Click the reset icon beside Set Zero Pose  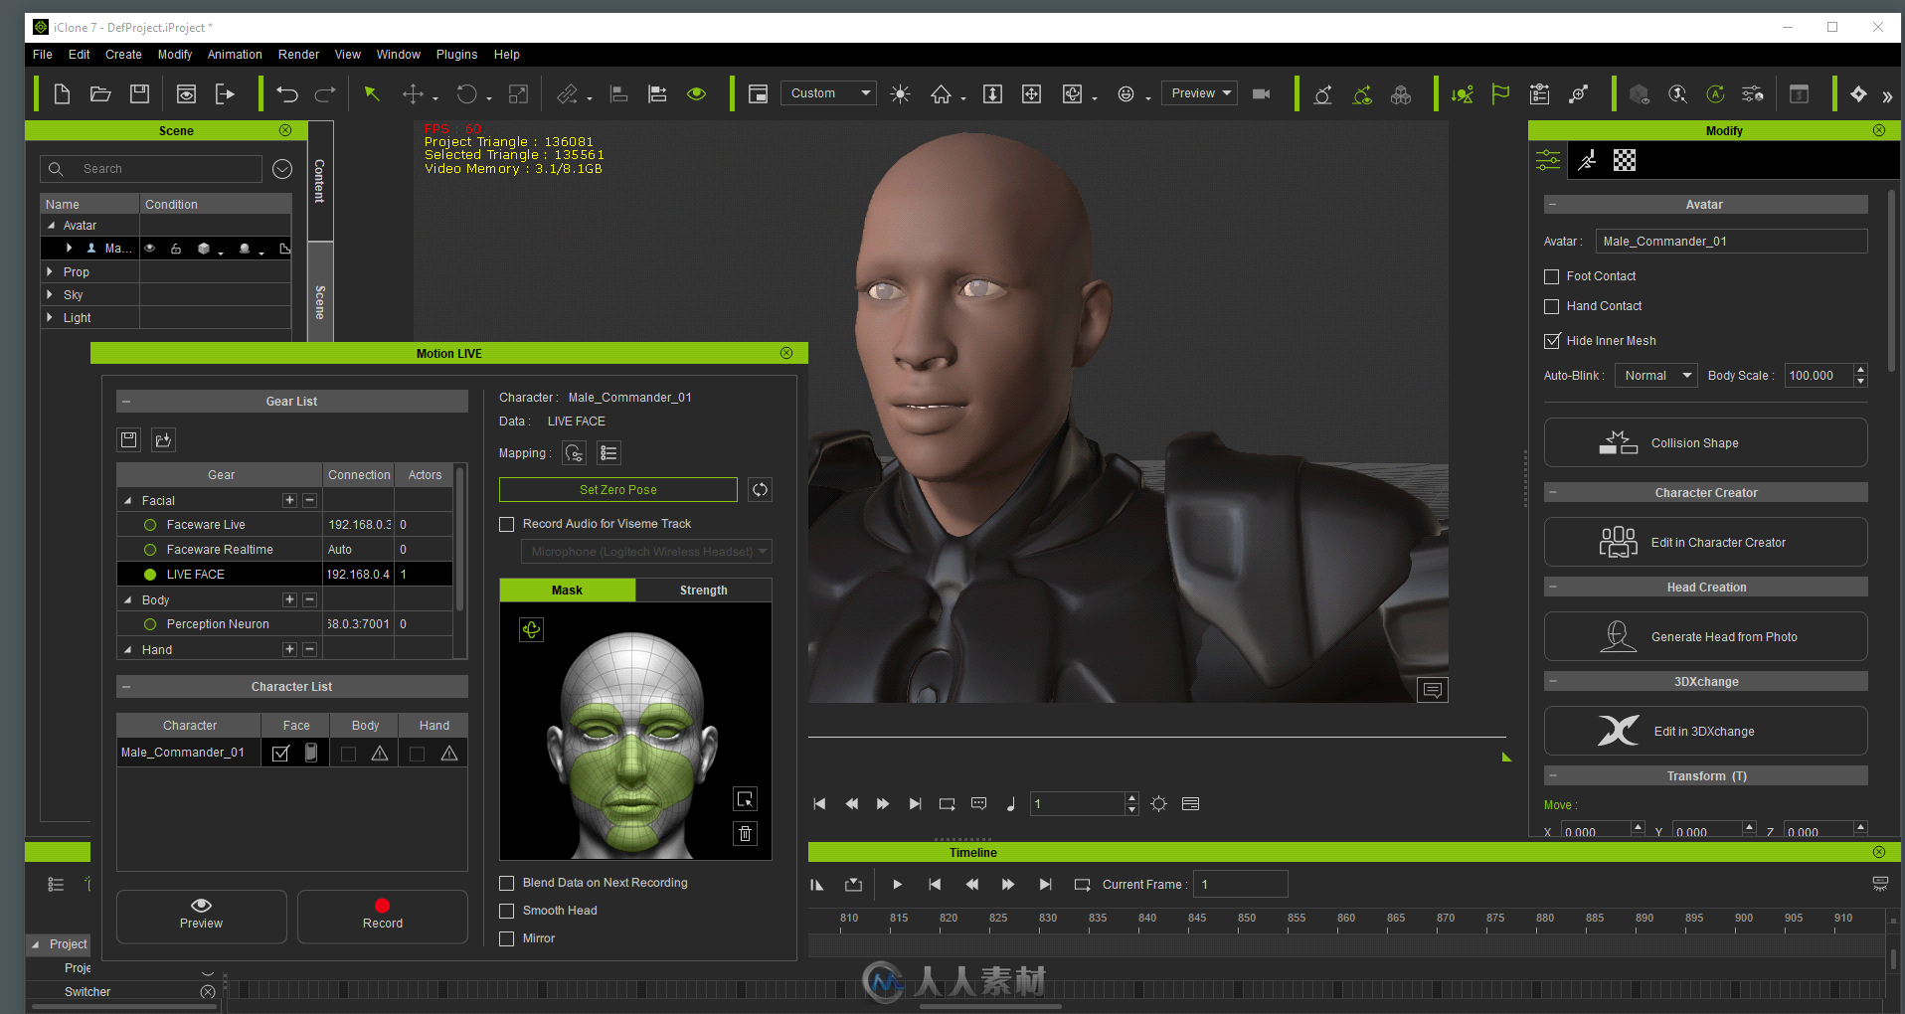click(x=760, y=489)
